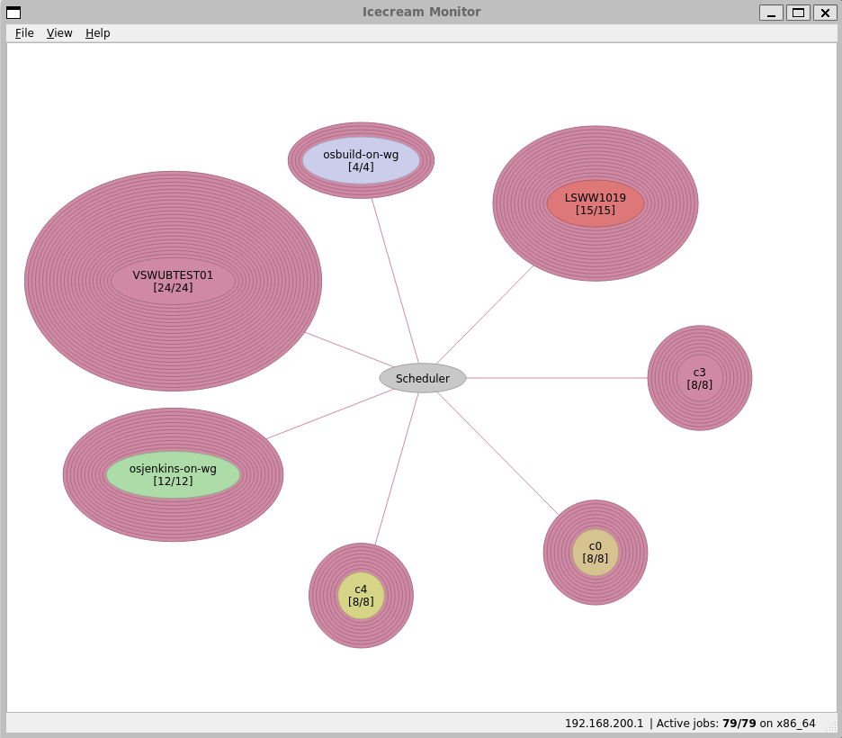
Task: Click the Icecream Monitor title bar text
Action: (421, 13)
